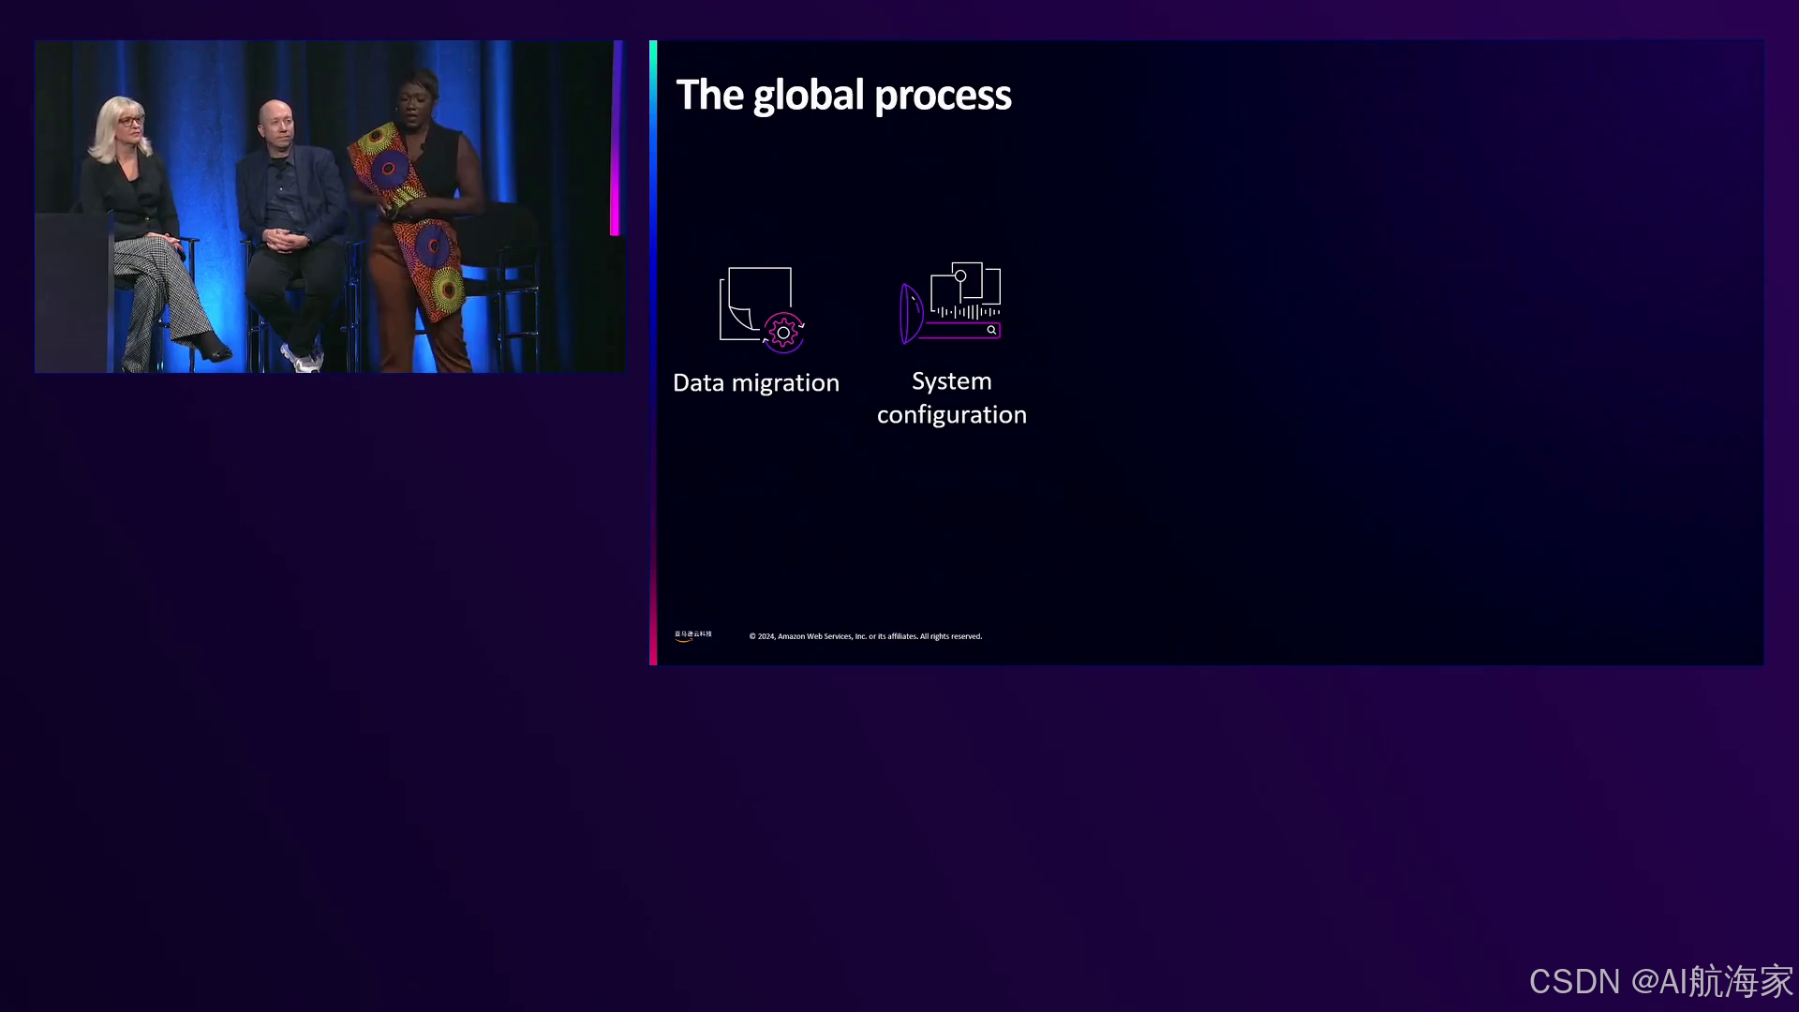Click the gradient vertical bar beside the slide
Screen dimensions: 1799x1012
pos(653,352)
